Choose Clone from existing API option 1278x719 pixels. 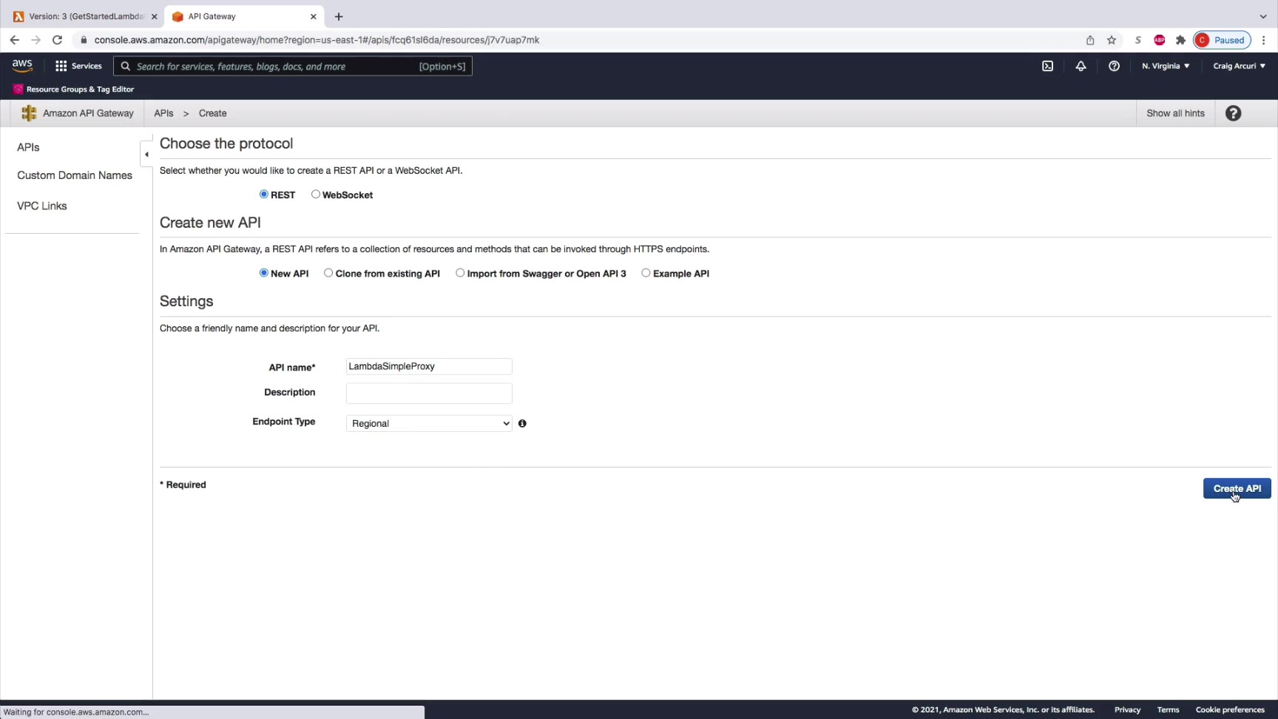coord(328,273)
